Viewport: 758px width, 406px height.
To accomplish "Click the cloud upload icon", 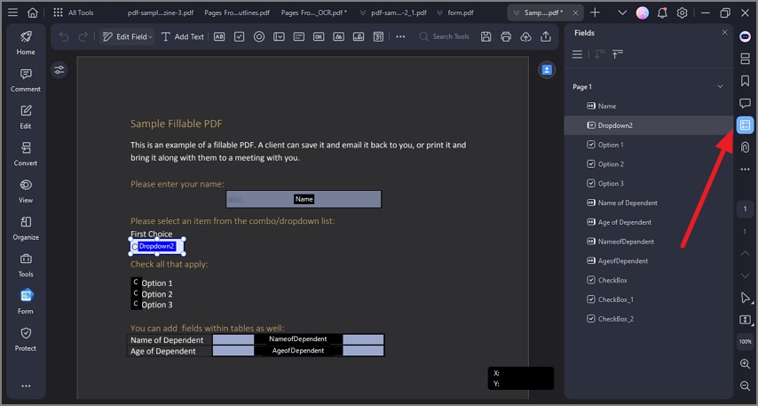I will (525, 36).
